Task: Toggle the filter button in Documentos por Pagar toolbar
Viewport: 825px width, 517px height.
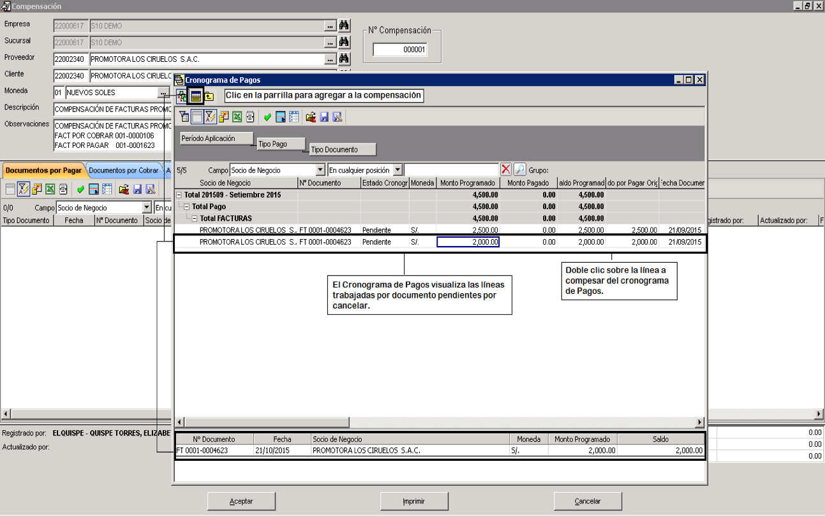Action: [x=23, y=189]
